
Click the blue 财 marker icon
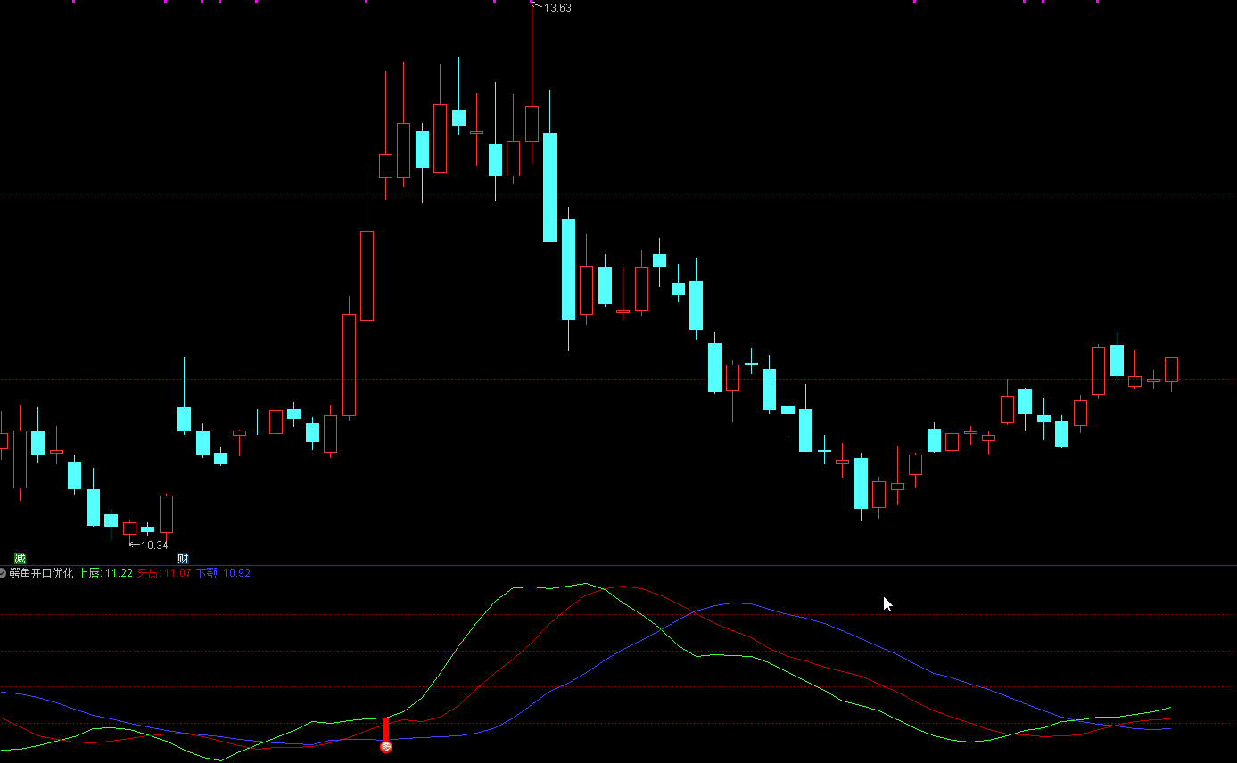[183, 559]
